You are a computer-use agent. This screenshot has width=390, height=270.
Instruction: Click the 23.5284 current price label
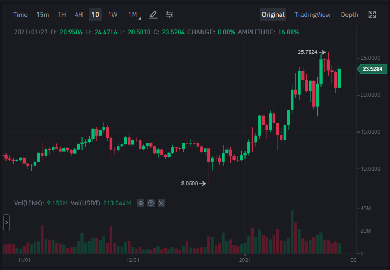[x=372, y=68]
